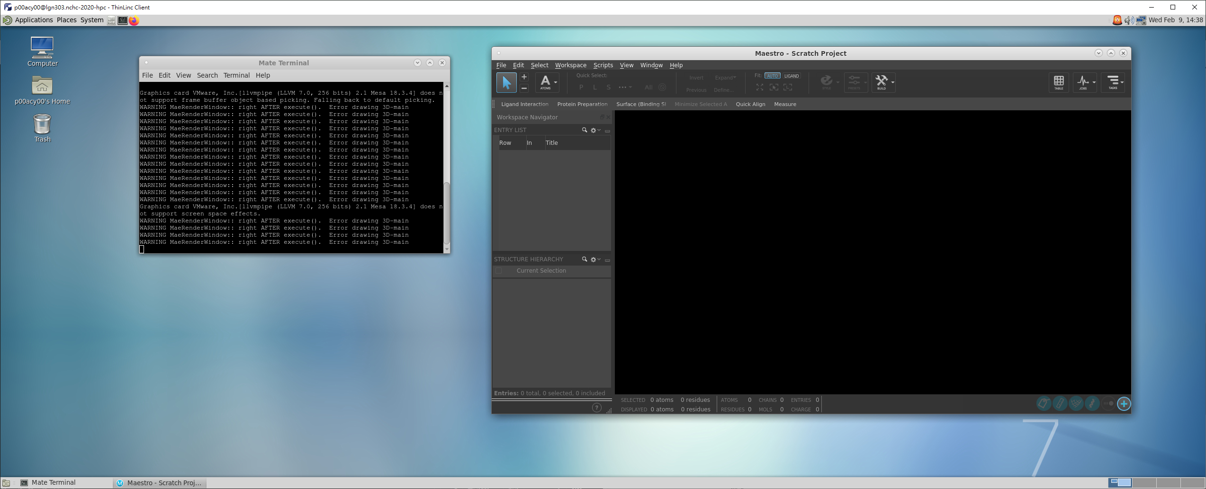The image size is (1206, 489).
Task: Click the Computer desktop icon
Action: [x=42, y=52]
